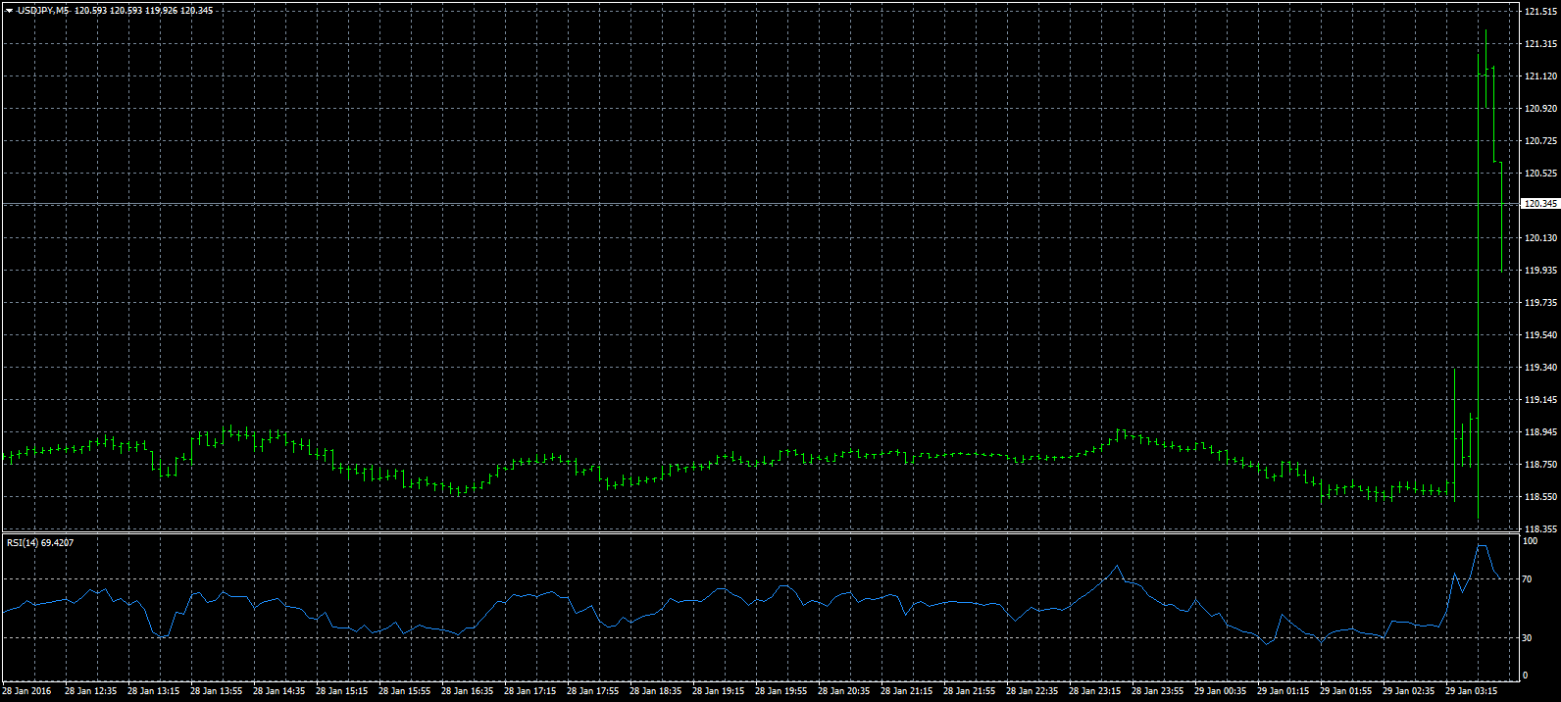Screen dimensions: 1561x702
Task: Click the 118.750 price scale label
Action: click(1540, 465)
